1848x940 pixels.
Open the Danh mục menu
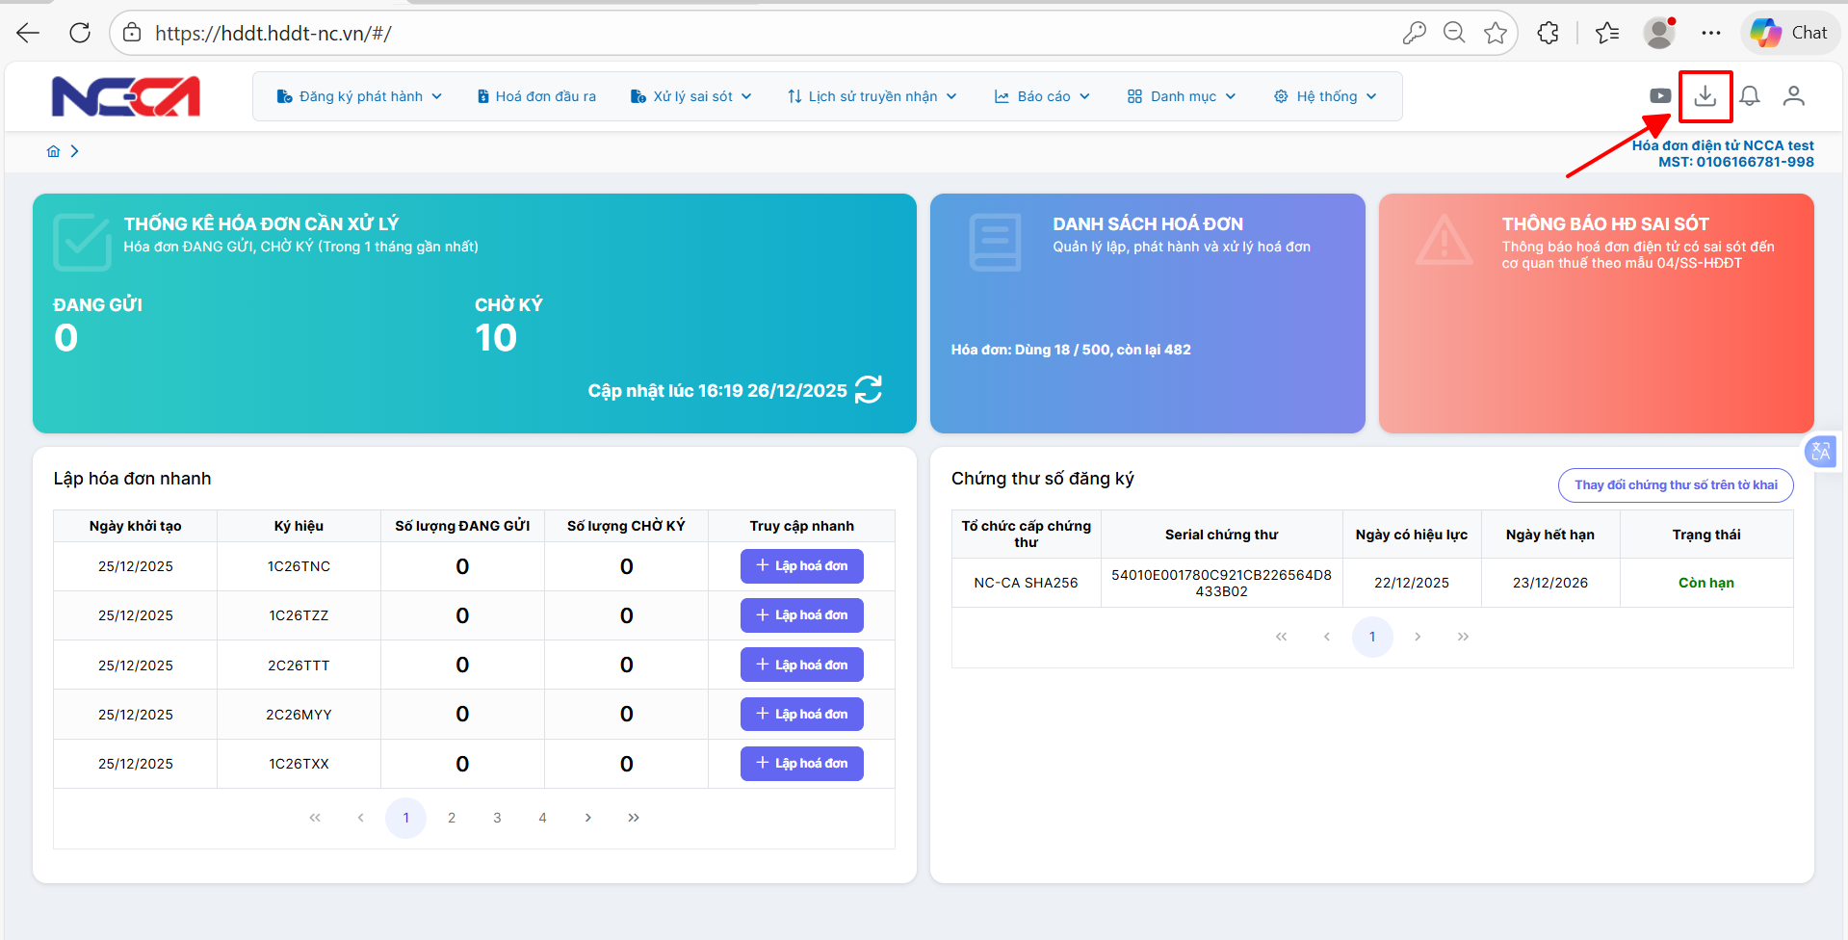point(1181,95)
